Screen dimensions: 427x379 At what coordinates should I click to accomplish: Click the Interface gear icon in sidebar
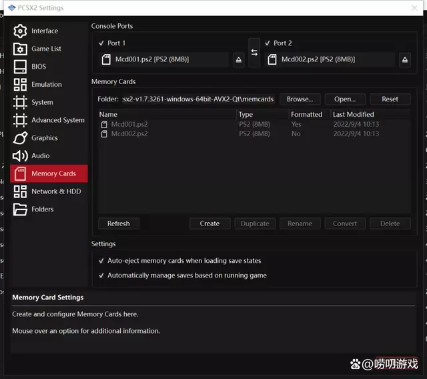[x=20, y=31]
